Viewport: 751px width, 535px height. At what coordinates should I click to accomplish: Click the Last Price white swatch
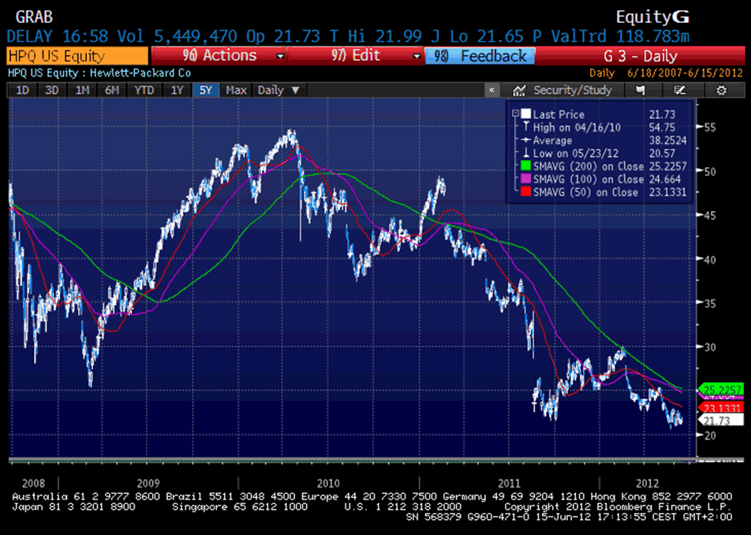[x=526, y=114]
